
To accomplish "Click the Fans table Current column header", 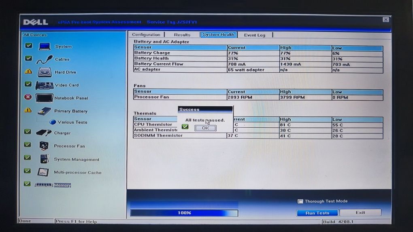I will coord(253,92).
